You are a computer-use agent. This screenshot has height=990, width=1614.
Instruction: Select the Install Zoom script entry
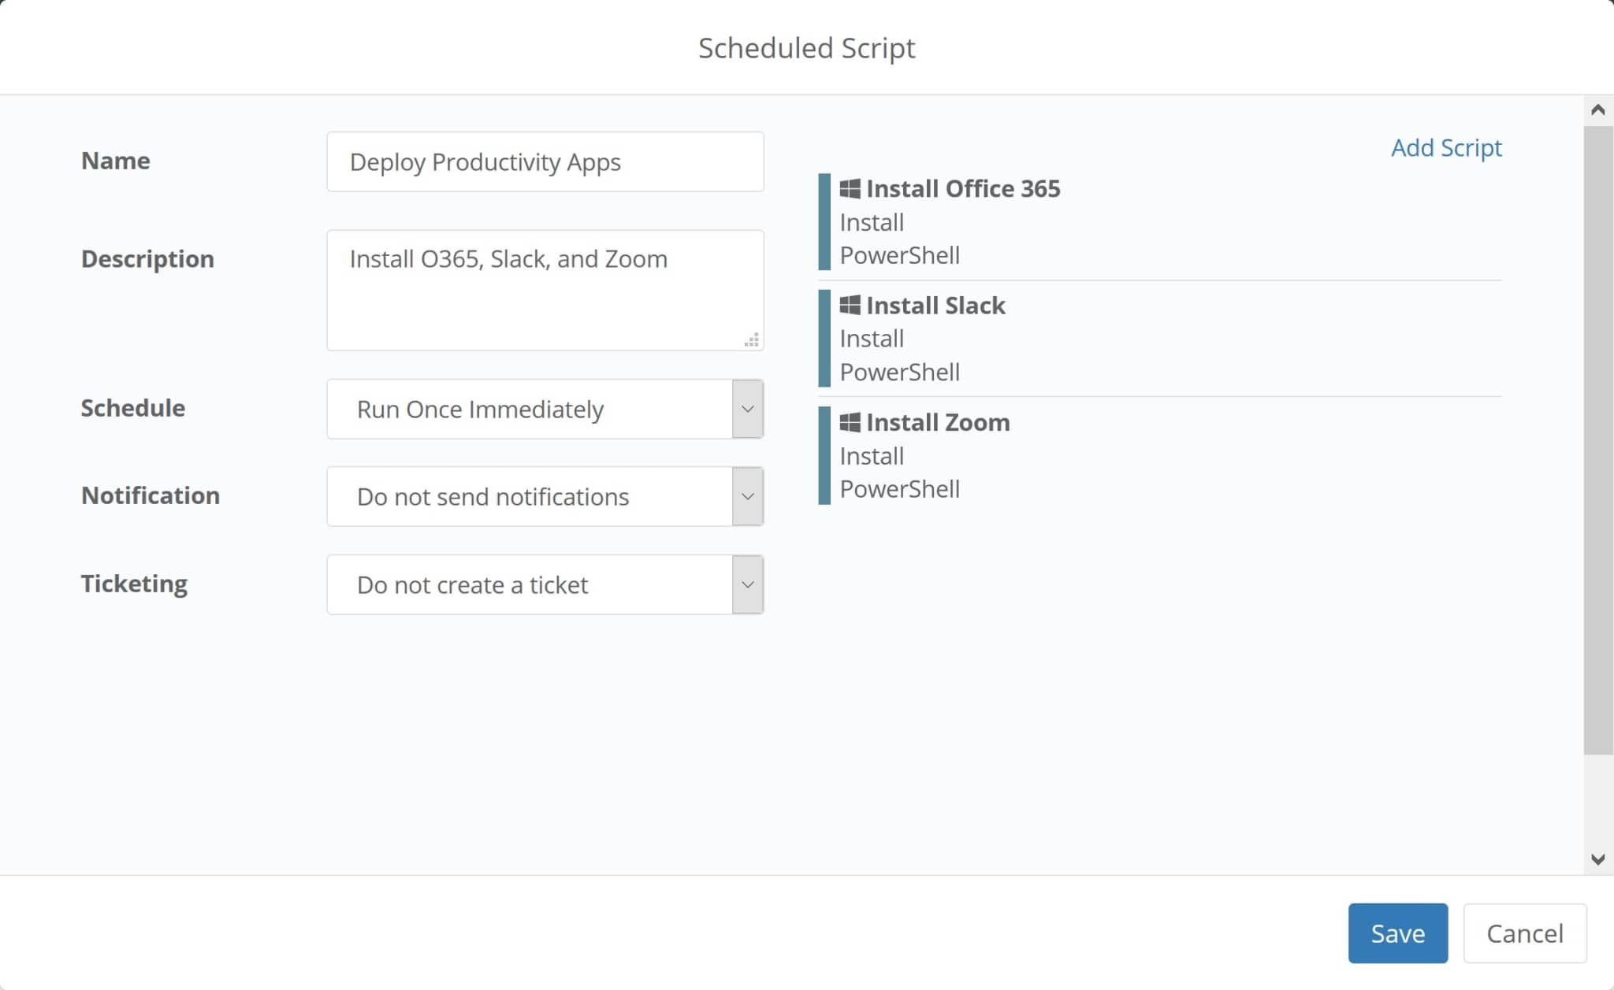click(938, 422)
